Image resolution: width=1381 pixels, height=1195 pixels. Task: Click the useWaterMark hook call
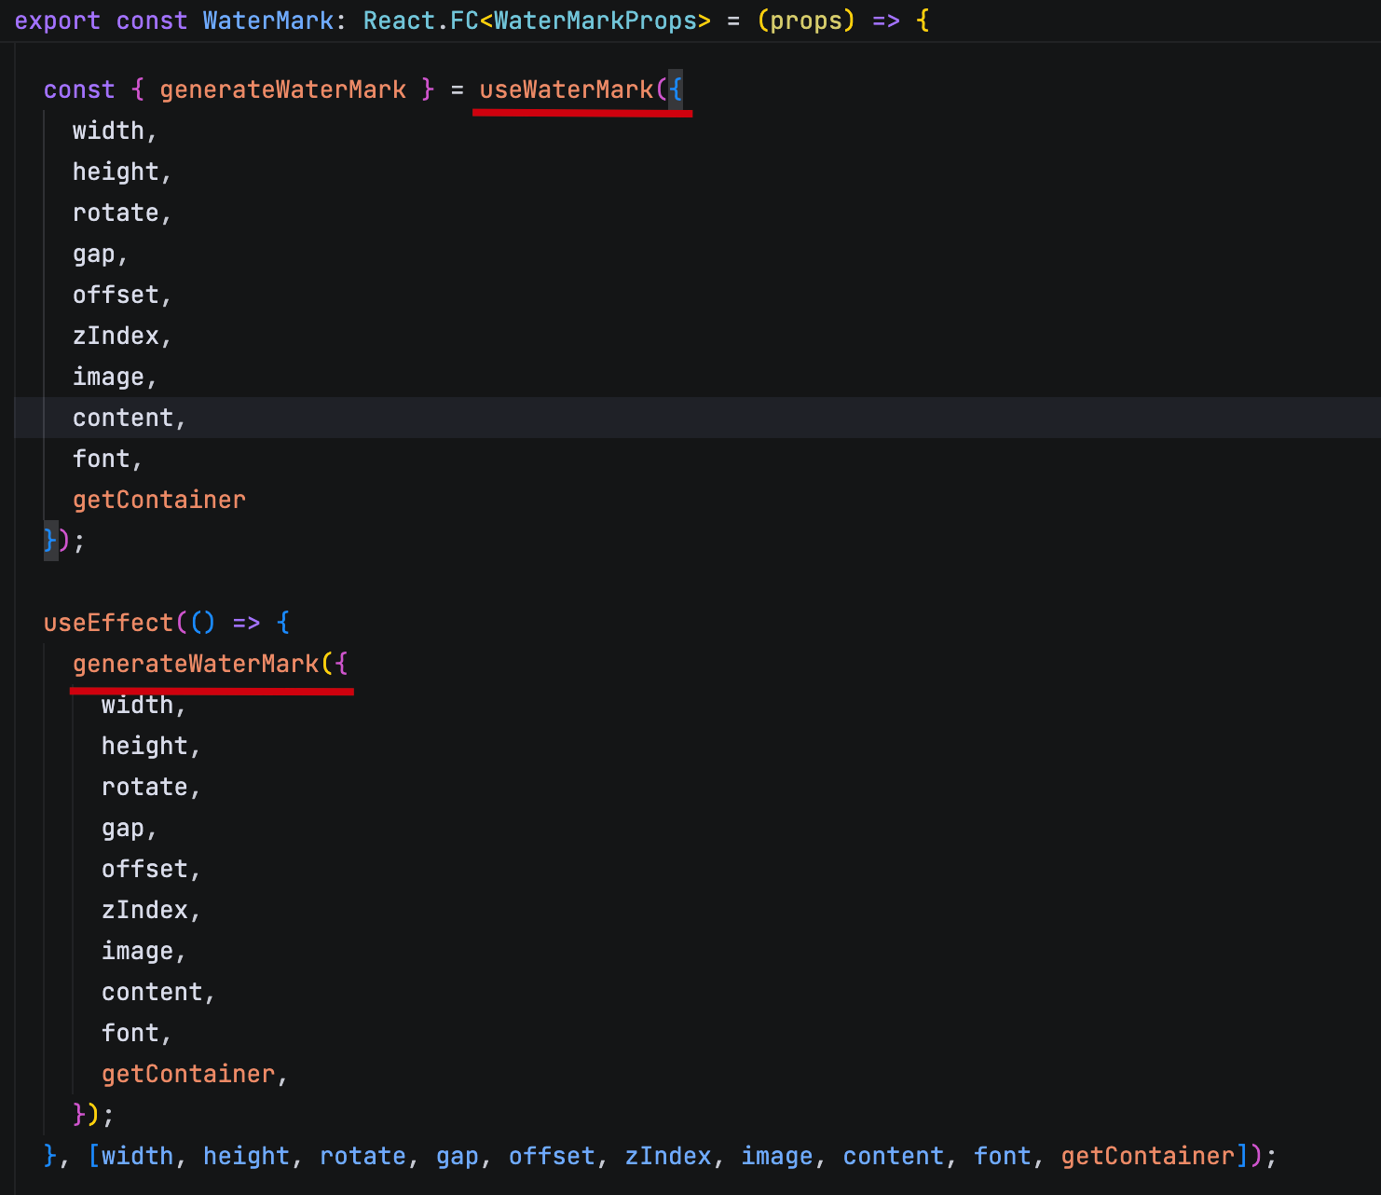coord(566,89)
